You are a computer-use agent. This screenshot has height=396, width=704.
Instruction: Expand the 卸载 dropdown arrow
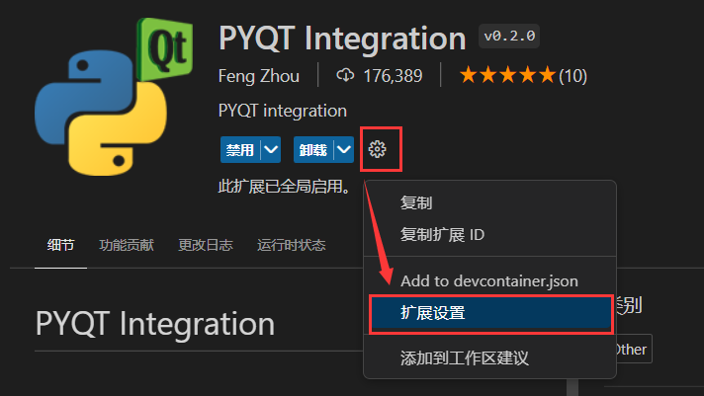pyautogui.click(x=344, y=149)
